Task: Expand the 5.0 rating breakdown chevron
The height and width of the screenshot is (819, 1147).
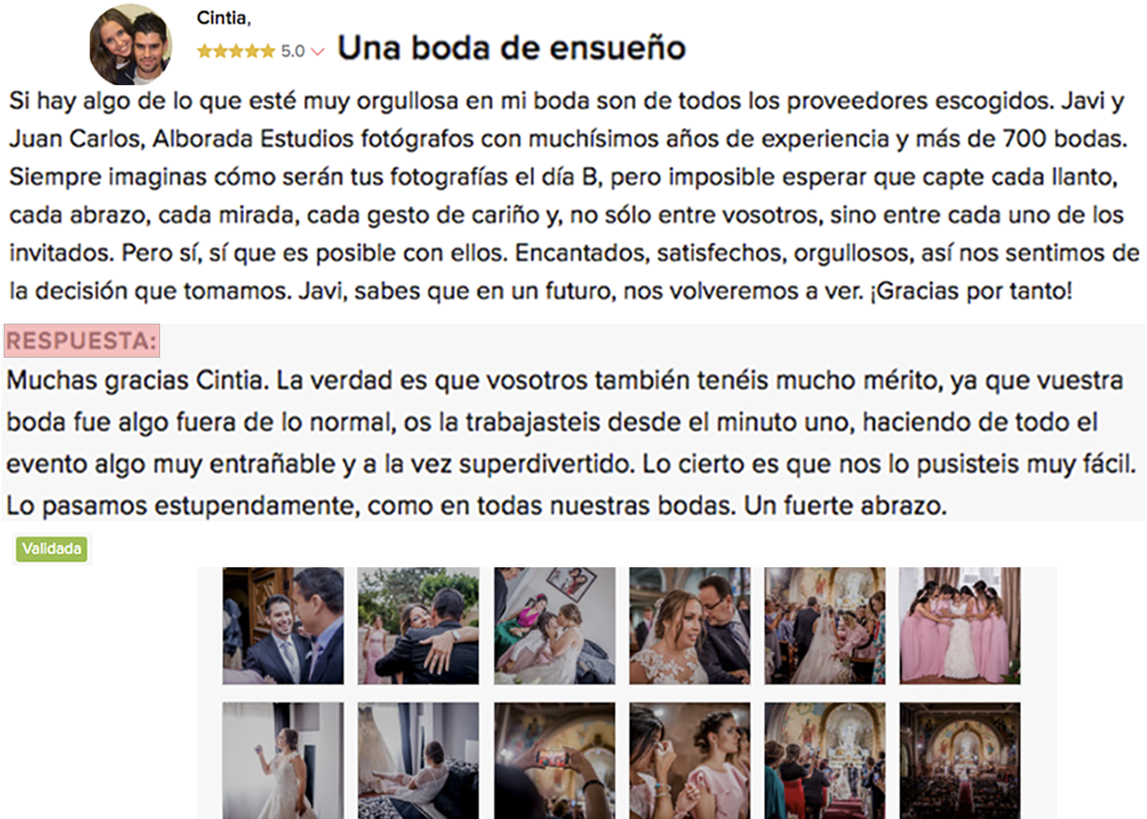Action: click(317, 52)
